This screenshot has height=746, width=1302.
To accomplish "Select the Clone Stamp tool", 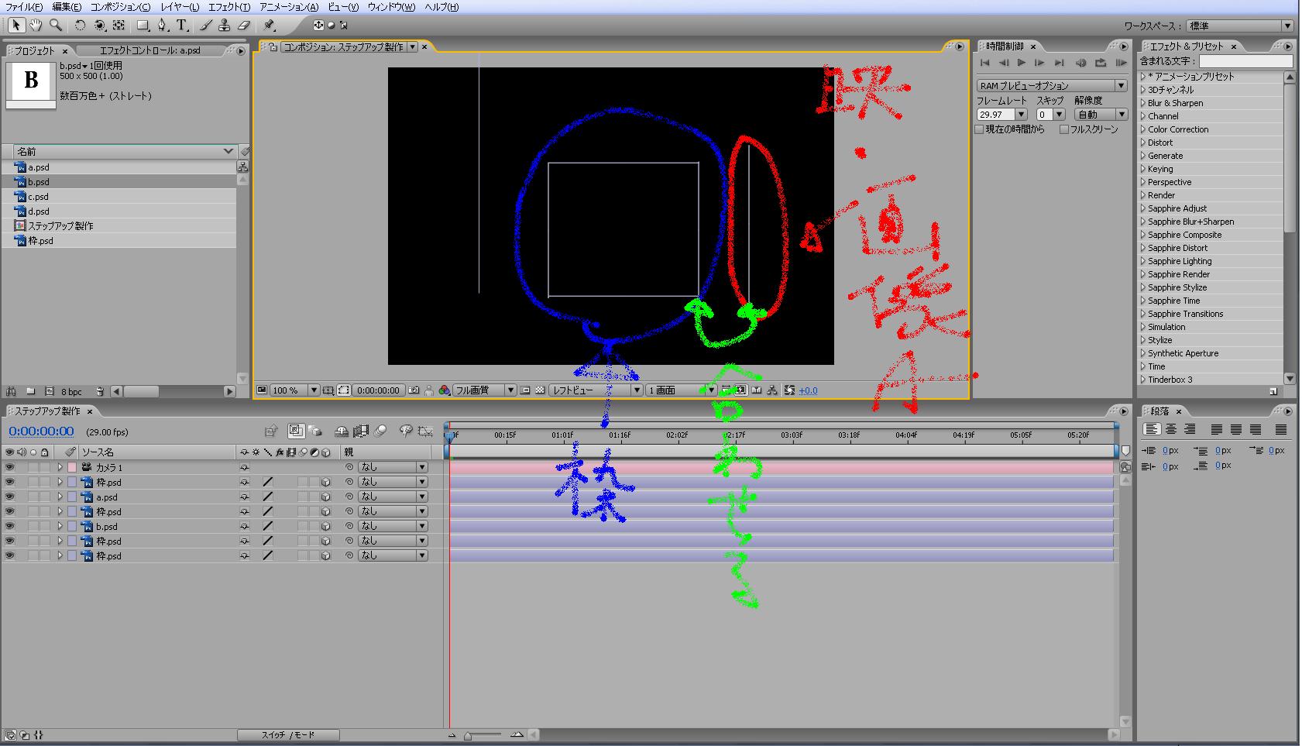I will (225, 26).
